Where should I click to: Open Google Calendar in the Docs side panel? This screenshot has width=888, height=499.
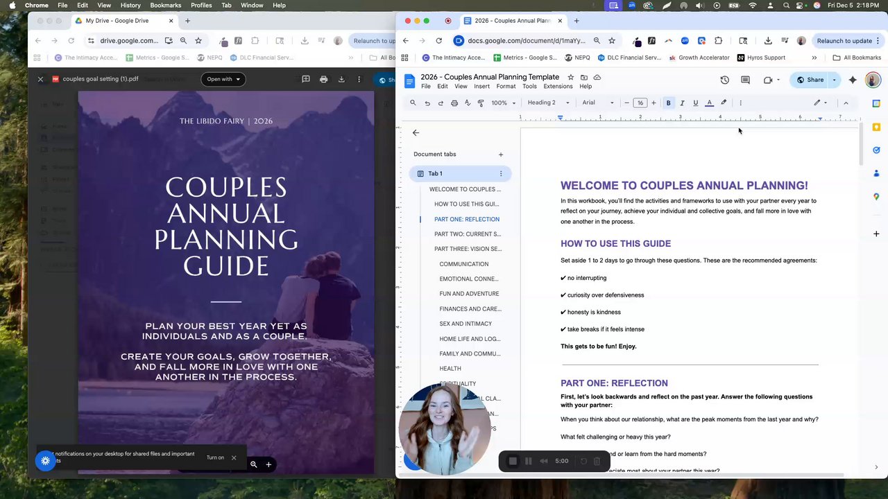click(x=876, y=104)
